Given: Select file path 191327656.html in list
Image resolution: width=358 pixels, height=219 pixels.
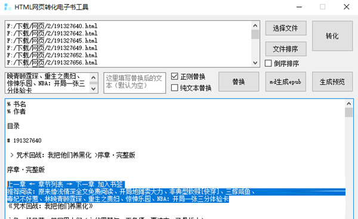Looking at the screenshot, I should point(52,63).
